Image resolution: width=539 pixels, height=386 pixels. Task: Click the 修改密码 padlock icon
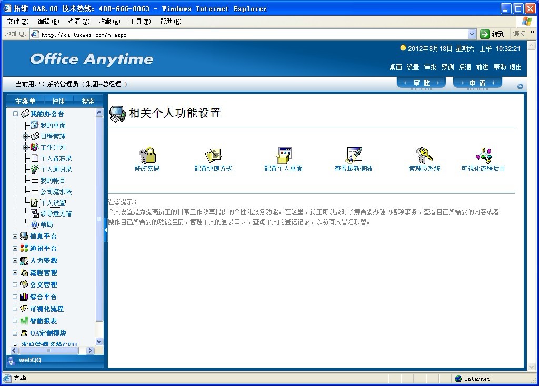tap(147, 156)
